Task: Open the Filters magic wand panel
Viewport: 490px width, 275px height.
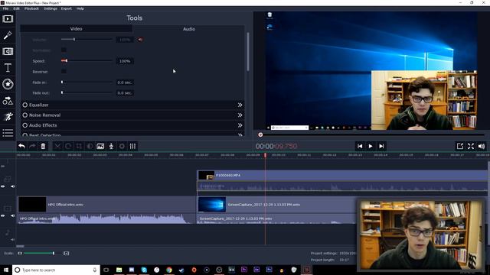Action: coord(8,35)
